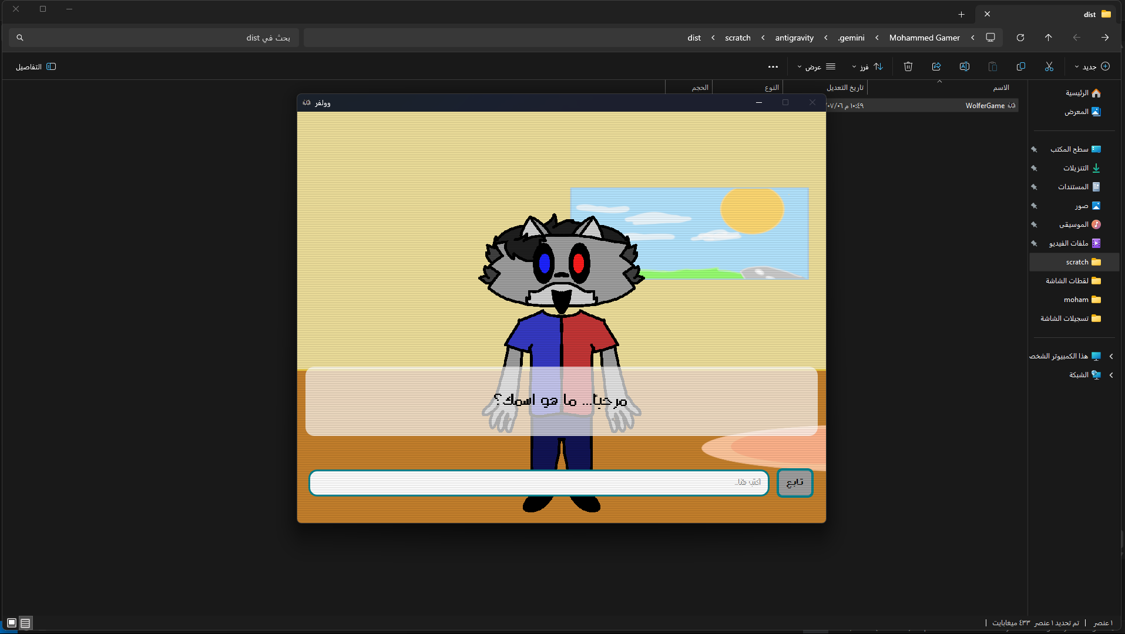
Task: Toggle the التفاصيل details pane
Action: (36, 66)
